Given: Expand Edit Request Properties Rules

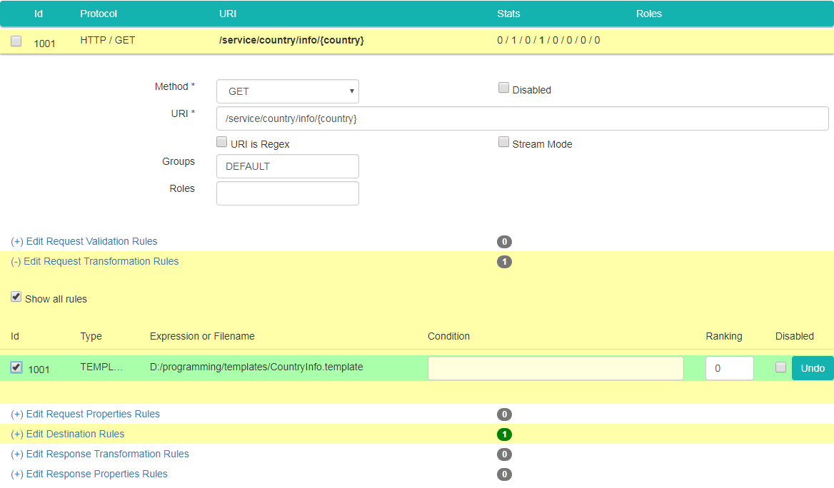Looking at the screenshot, I should click(x=86, y=414).
